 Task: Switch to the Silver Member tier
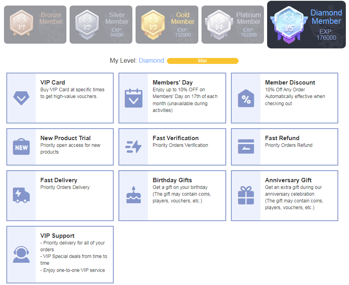click(x=101, y=24)
